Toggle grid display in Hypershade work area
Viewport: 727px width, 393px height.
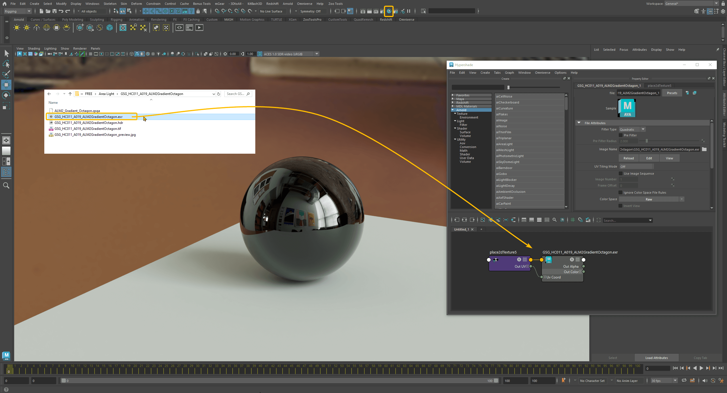tap(573, 220)
